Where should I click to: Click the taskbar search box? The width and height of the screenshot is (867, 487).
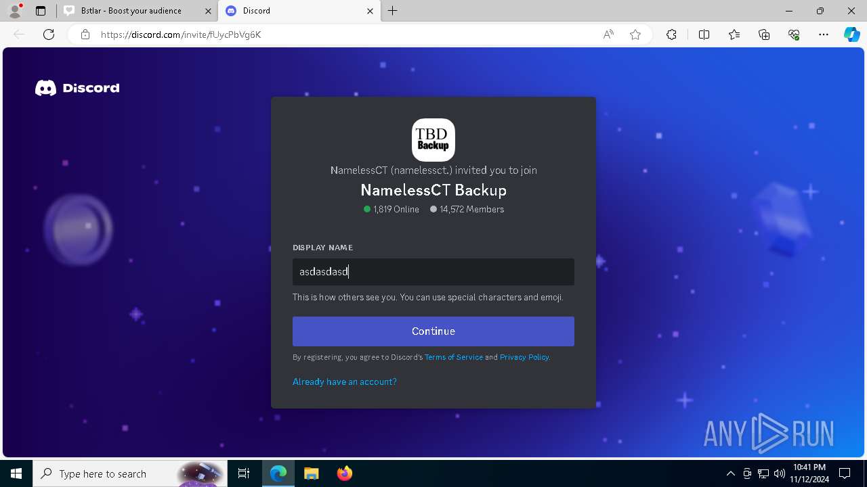(x=130, y=473)
